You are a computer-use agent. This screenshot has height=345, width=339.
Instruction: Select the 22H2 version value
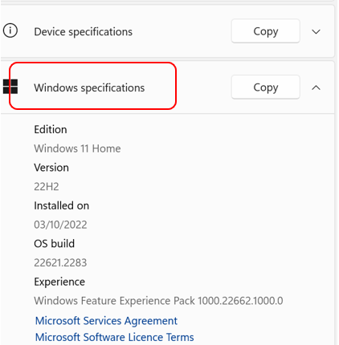tap(47, 187)
